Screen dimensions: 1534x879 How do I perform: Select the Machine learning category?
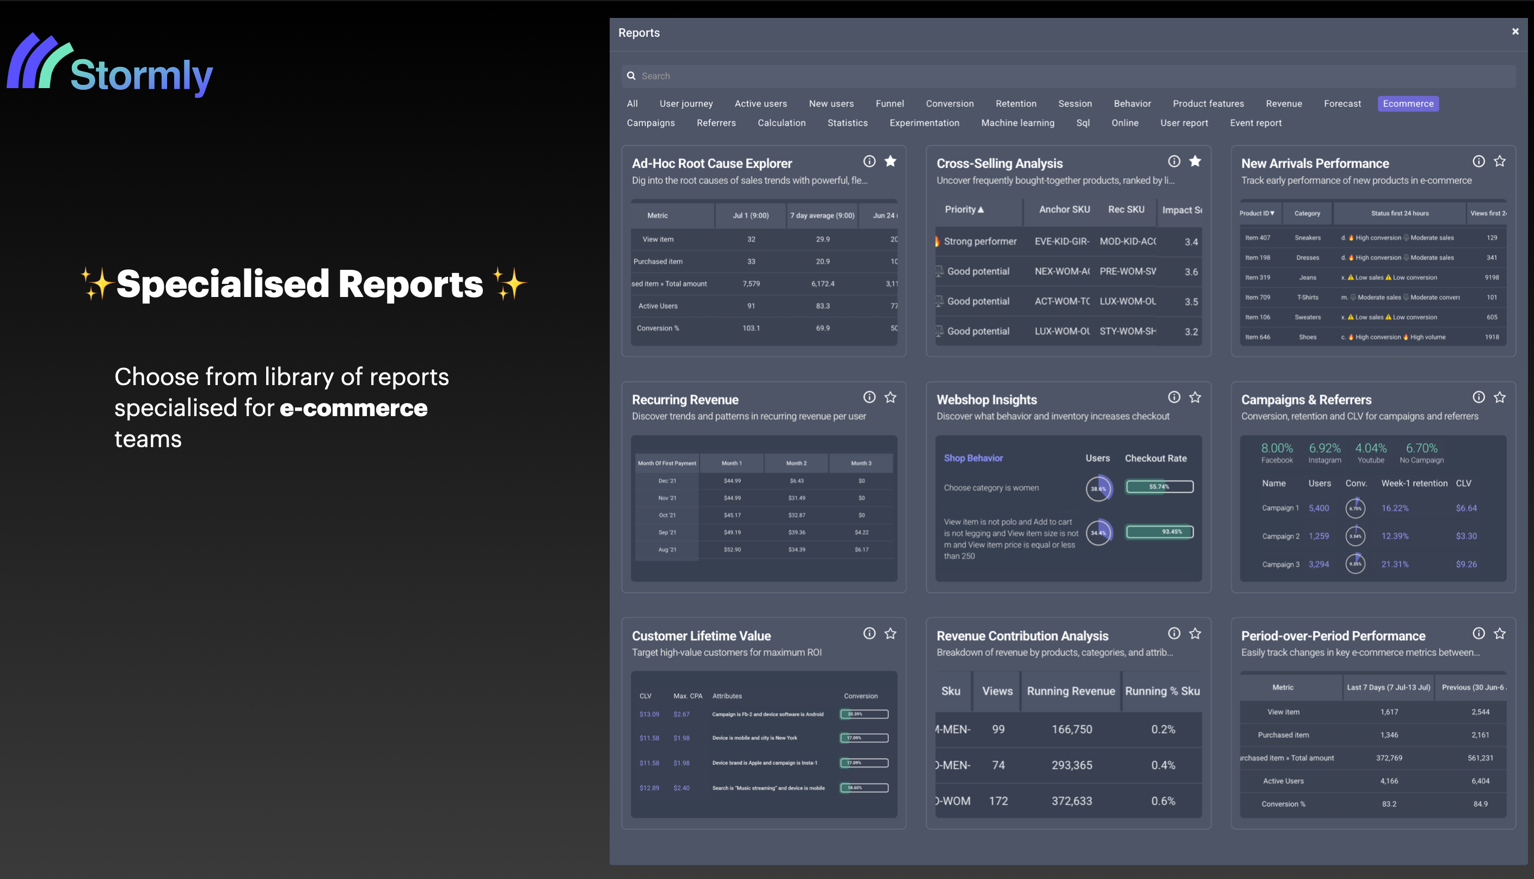pos(1017,123)
